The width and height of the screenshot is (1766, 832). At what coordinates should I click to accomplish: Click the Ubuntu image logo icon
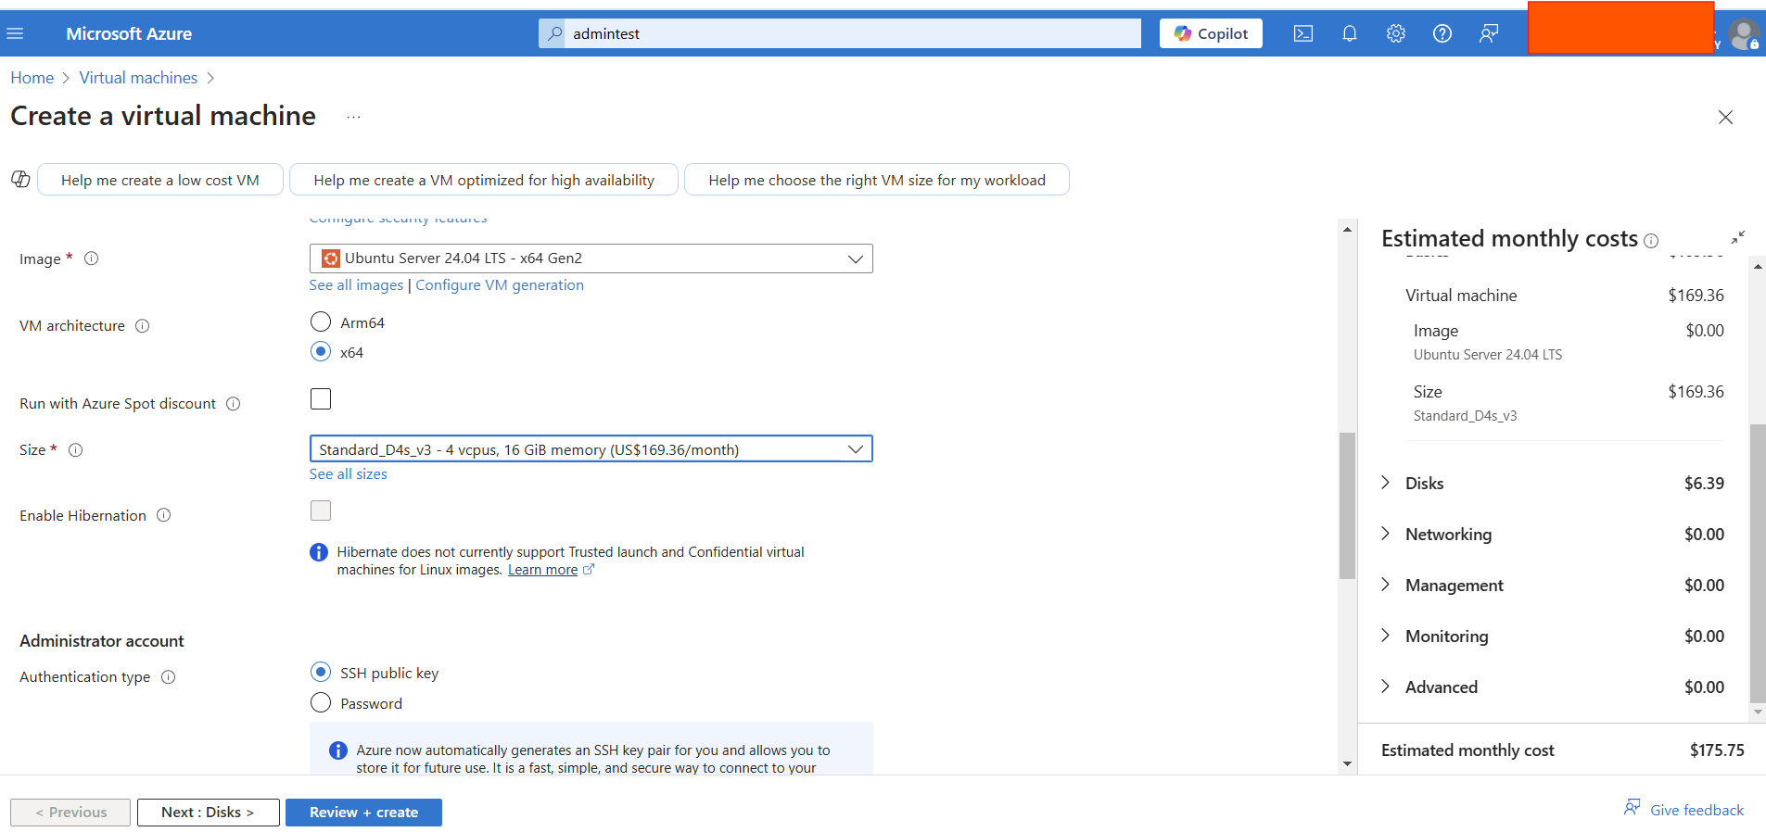pos(330,258)
